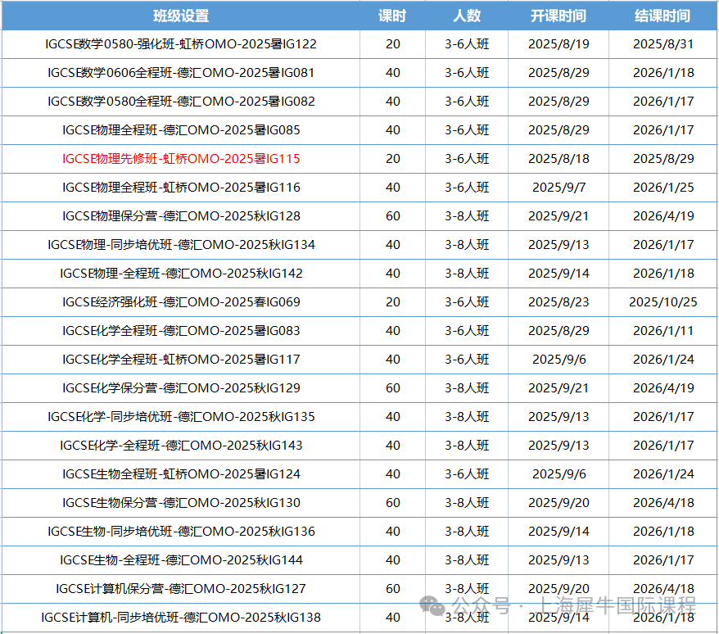Click the end date 2026/1/11
Image resolution: width=719 pixels, height=634 pixels.
[x=663, y=331]
